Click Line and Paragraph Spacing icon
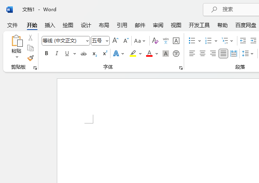 pyautogui.click(x=245, y=54)
